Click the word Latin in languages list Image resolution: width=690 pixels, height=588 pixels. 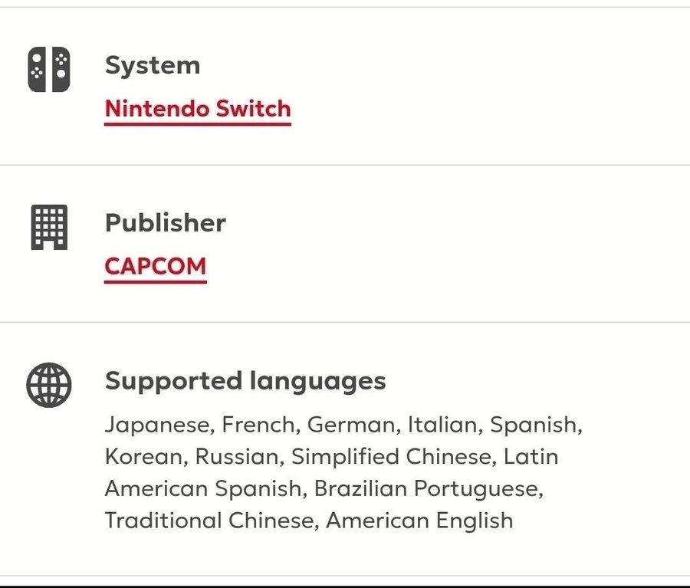[531, 456]
